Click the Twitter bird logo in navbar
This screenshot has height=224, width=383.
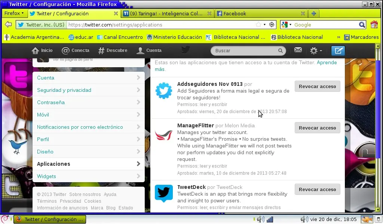pos(186,50)
